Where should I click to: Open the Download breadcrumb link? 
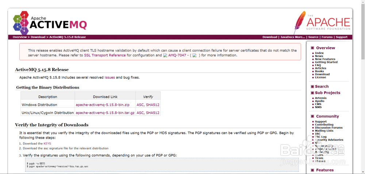click(38, 37)
